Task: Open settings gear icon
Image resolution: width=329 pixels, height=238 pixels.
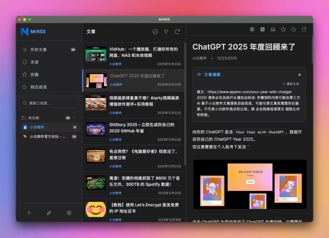Action: [69, 213]
